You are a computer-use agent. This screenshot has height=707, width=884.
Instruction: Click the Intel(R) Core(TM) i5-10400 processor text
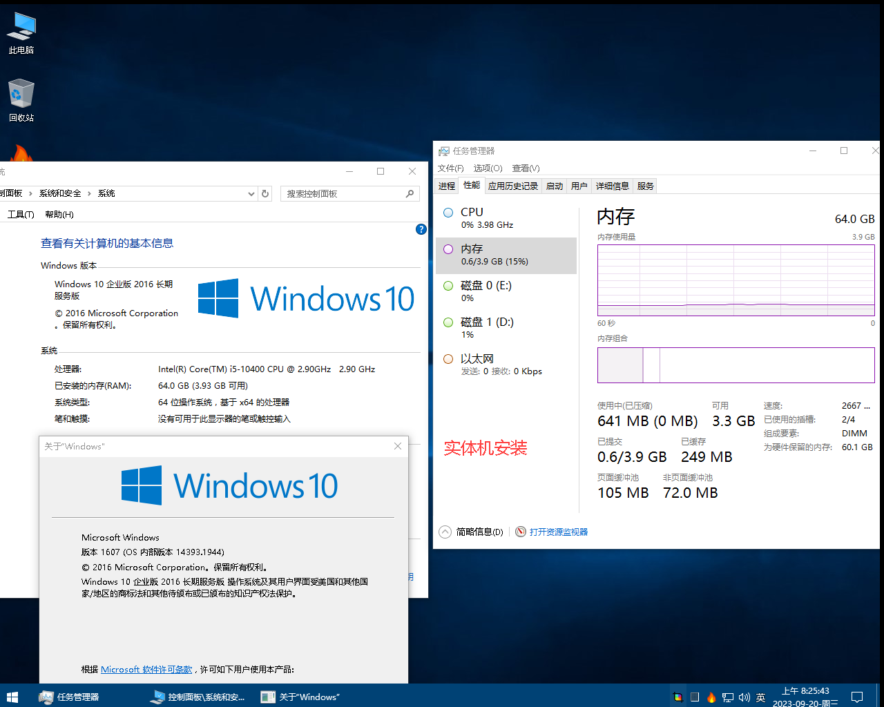coord(267,369)
